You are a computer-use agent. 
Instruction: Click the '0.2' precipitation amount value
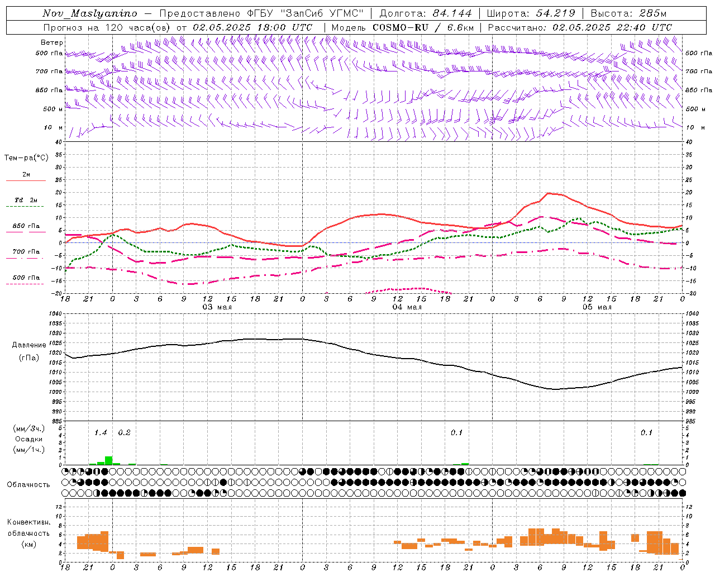pyautogui.click(x=124, y=433)
